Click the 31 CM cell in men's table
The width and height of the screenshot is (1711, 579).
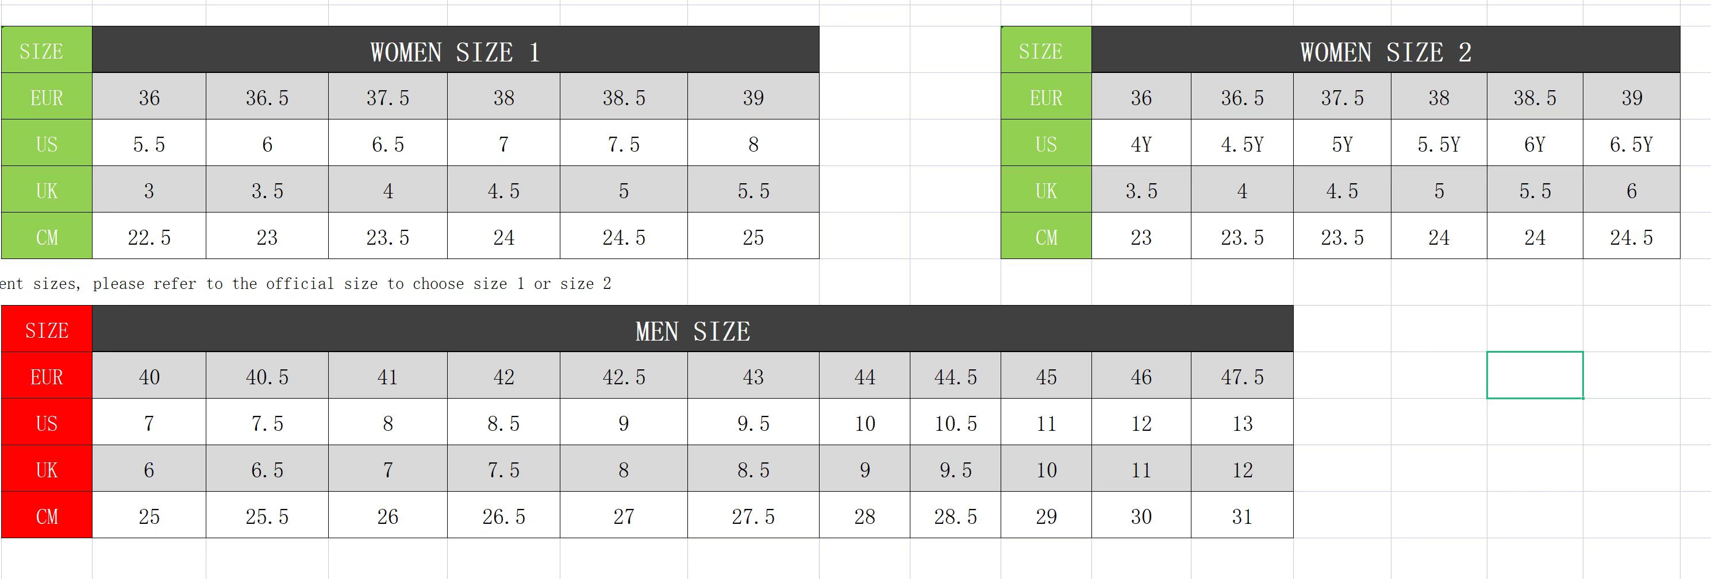pos(1241,515)
